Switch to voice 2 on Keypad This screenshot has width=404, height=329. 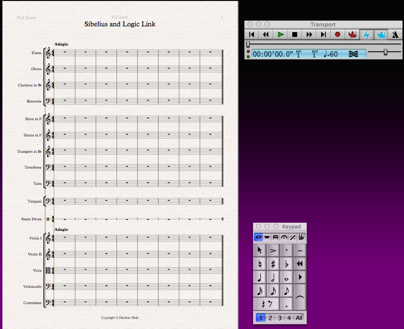pyautogui.click(x=270, y=318)
